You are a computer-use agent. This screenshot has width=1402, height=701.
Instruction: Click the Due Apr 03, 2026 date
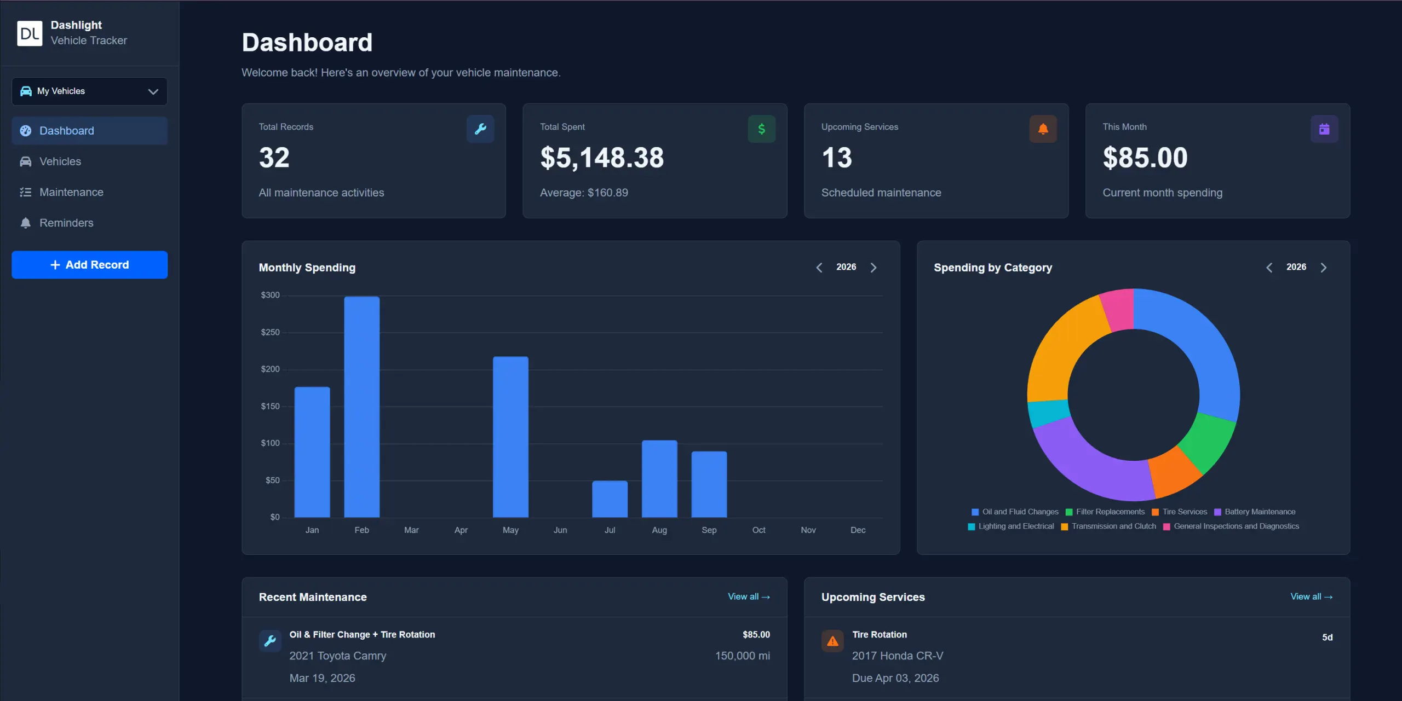point(895,678)
